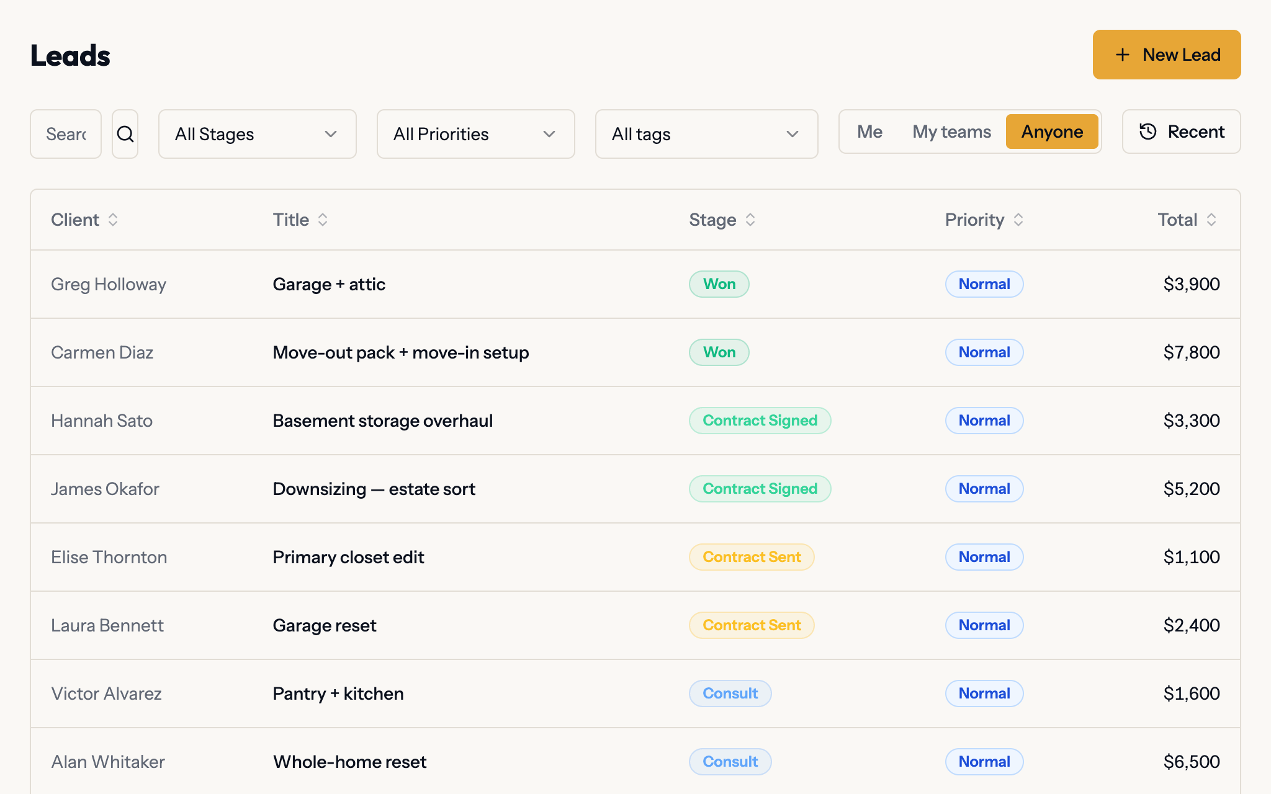Click the plus icon in New Lead

pos(1122,55)
